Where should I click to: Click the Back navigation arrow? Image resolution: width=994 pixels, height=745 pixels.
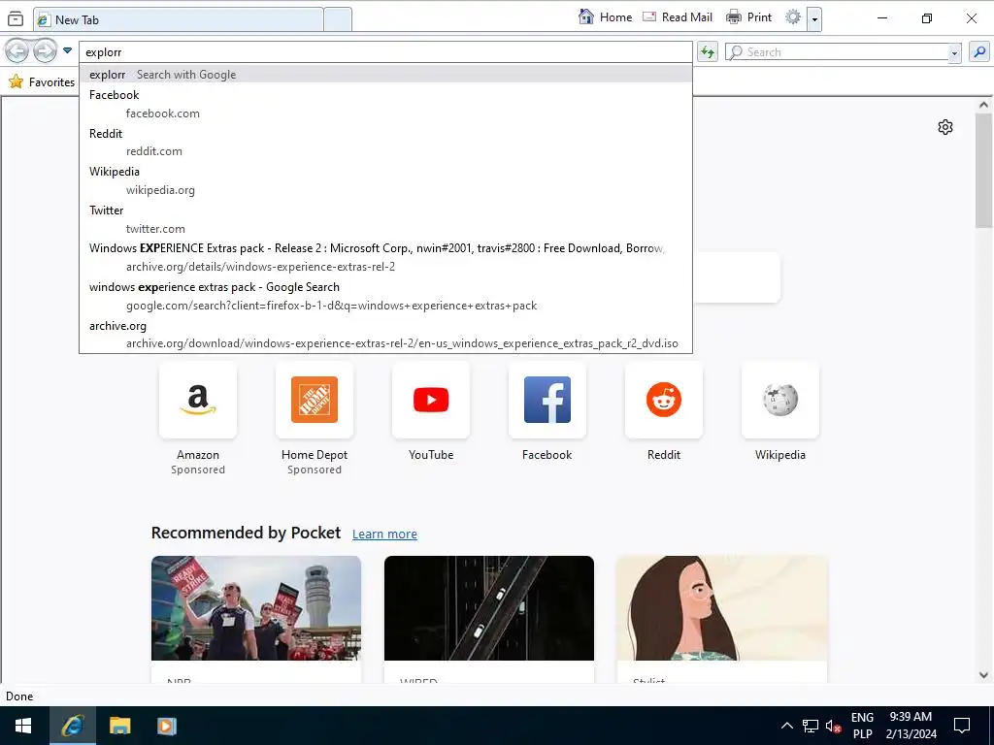(x=17, y=50)
